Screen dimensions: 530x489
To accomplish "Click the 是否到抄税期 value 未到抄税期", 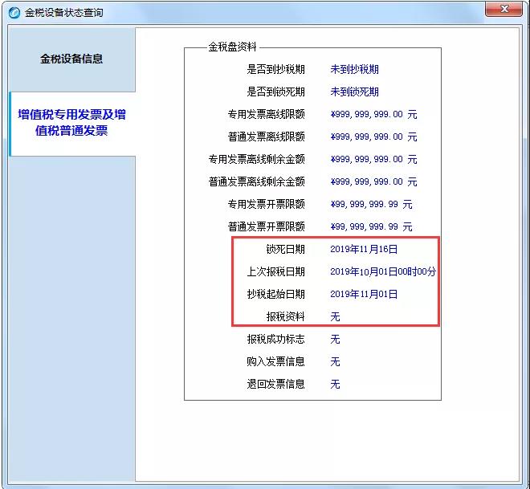I will pos(354,70).
